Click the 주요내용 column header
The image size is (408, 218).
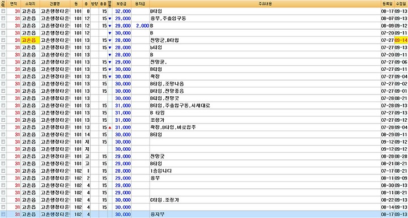tap(265, 3)
